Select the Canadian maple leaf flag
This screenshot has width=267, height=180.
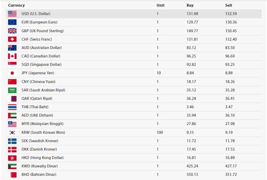[x=12, y=56]
